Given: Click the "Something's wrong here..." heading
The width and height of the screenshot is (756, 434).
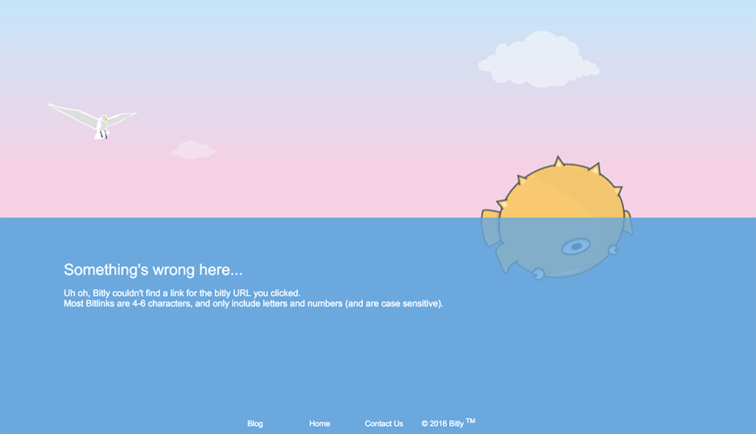Looking at the screenshot, I should [153, 270].
